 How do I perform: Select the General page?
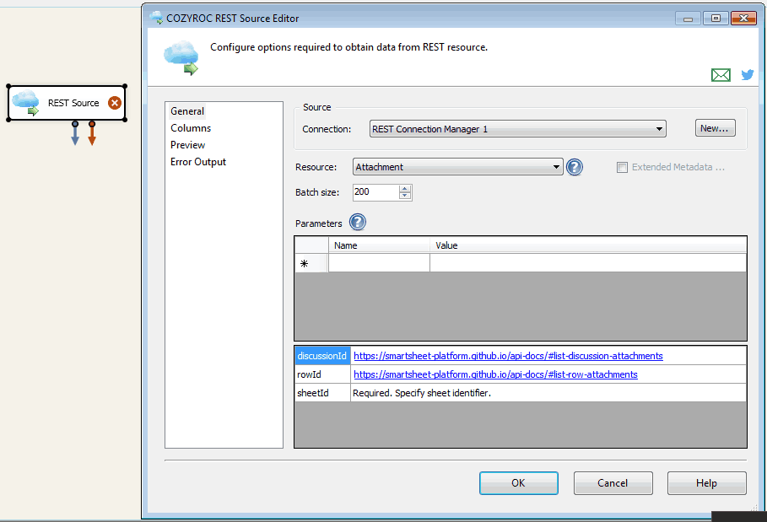point(187,111)
